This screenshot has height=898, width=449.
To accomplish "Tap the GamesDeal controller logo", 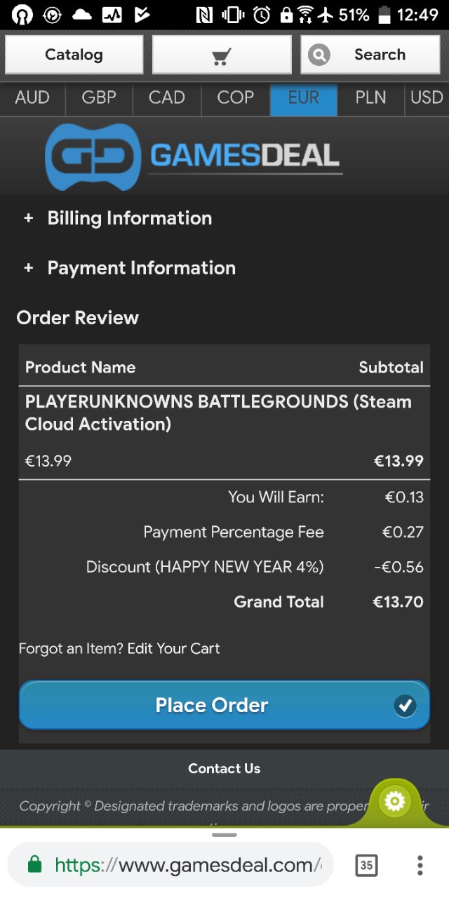I will click(93, 157).
